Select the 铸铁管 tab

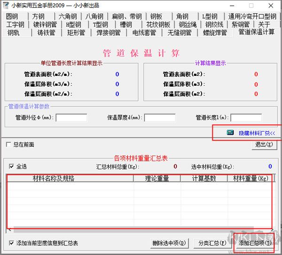[46, 33]
